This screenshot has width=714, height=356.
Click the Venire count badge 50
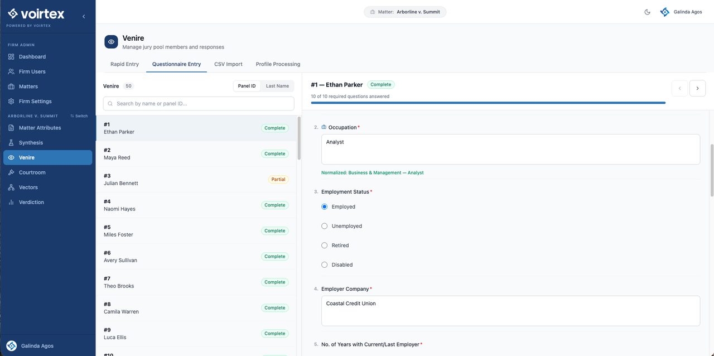click(x=128, y=86)
